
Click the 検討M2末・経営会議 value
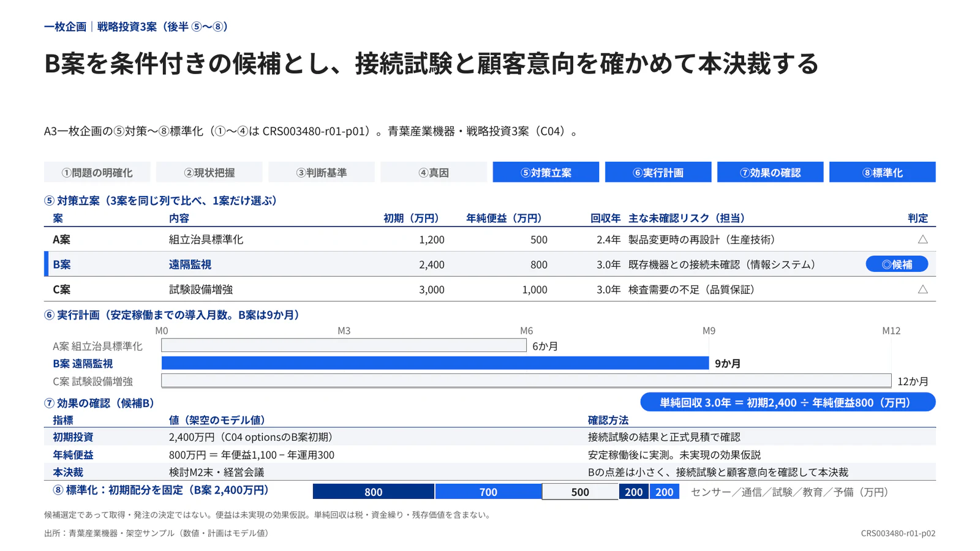217,472
